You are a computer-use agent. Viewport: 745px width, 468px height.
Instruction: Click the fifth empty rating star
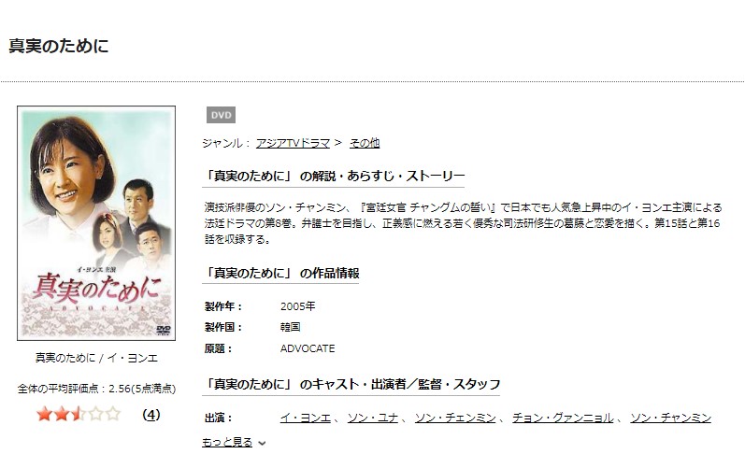pos(112,414)
